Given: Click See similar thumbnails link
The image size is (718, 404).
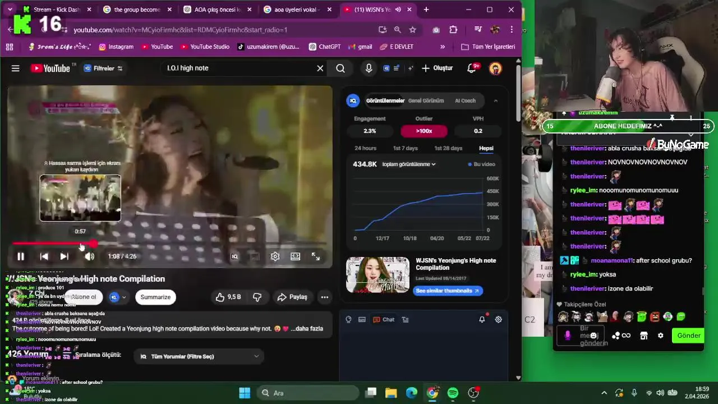Looking at the screenshot, I should click(448, 291).
